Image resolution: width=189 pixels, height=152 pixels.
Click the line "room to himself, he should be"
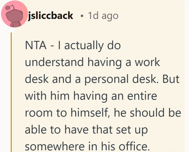[103, 113]
